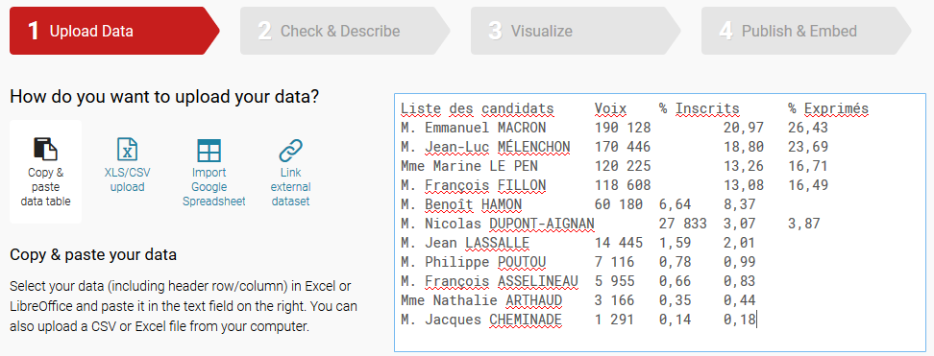Screen dimensions: 934x356
Task: Choose the Google Spreadsheet grid icon
Action: 209,150
